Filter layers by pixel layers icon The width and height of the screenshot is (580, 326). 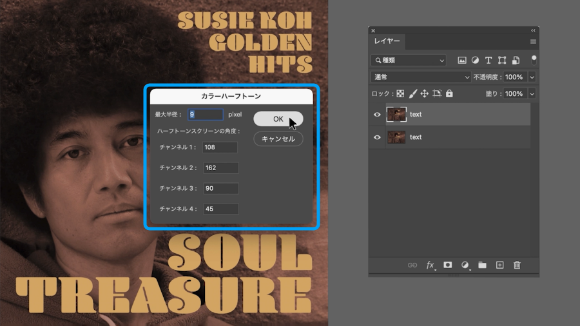[462, 61]
